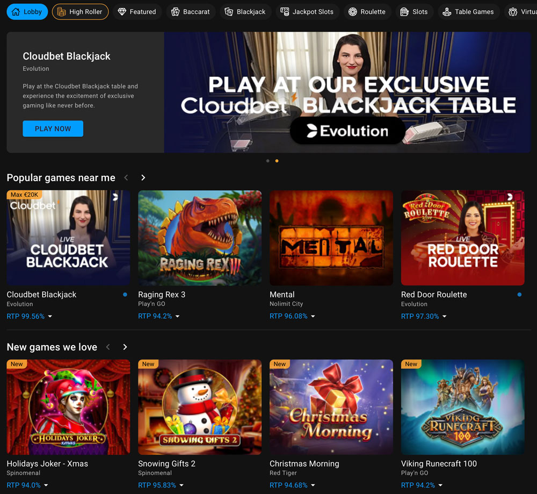The height and width of the screenshot is (494, 537).
Task: Open Holidays Joker Xmas game thumbnail
Action: pos(69,407)
